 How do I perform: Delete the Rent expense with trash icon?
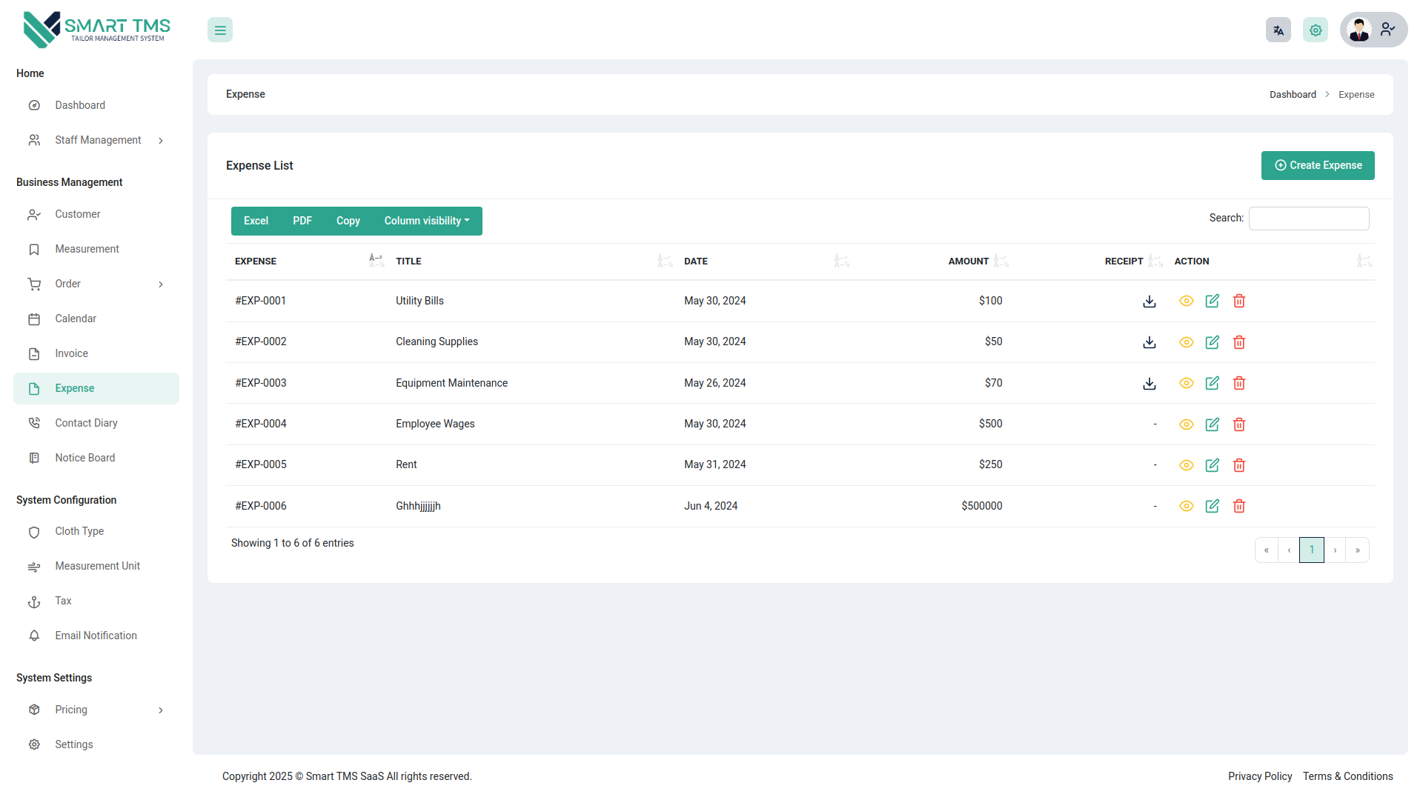[1238, 465]
